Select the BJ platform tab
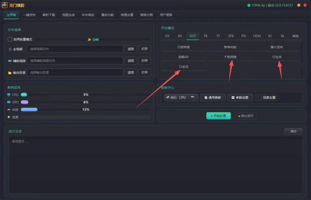Image resolution: width=311 pixels, height=200 pixels. [x=270, y=36]
